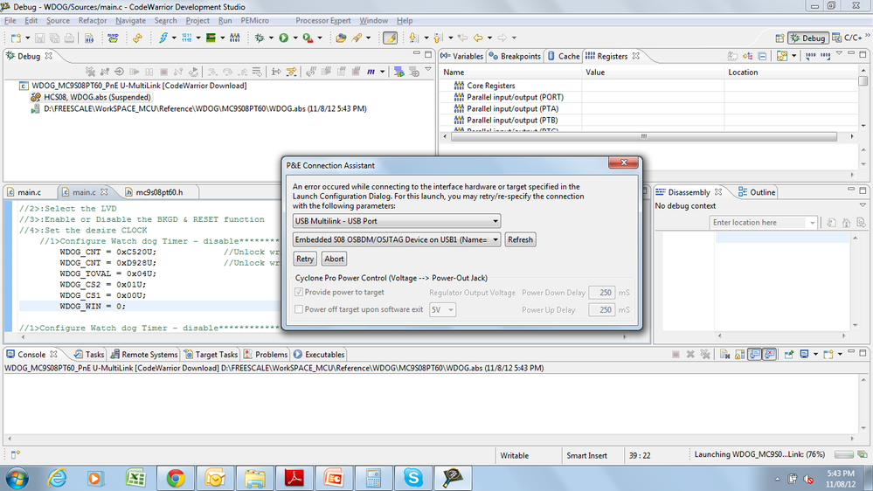Open the Open Console dropdown arrow
The width and height of the screenshot is (873, 491).
(x=840, y=354)
